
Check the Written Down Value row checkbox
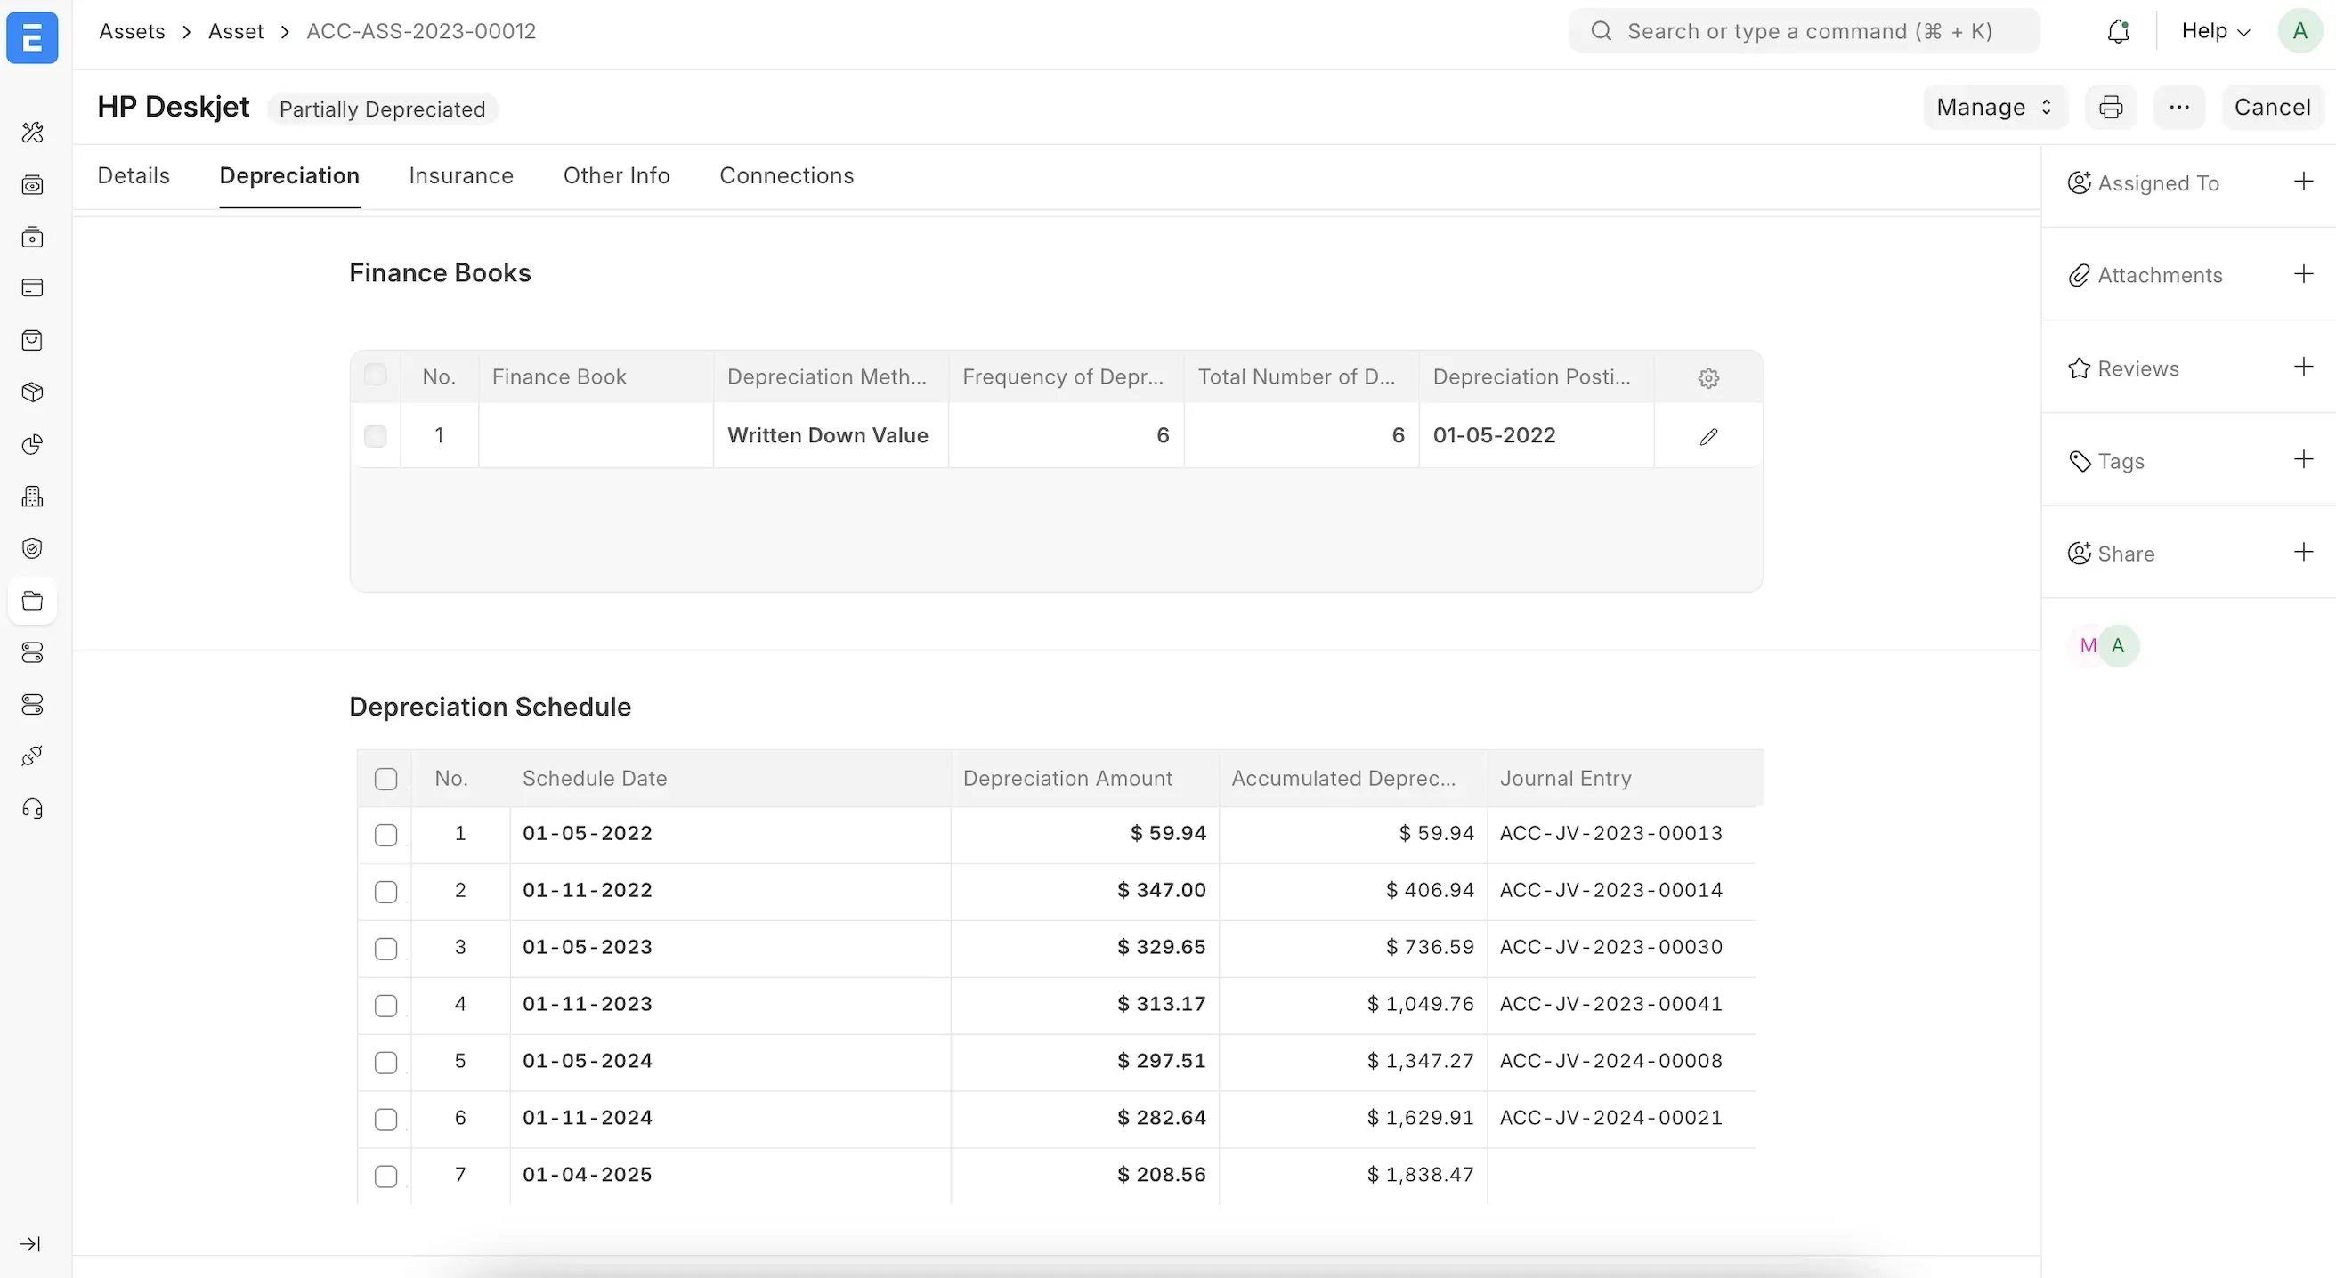click(x=375, y=436)
